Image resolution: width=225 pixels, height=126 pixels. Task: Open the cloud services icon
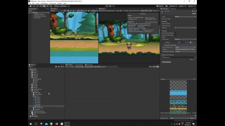click(x=166, y=6)
